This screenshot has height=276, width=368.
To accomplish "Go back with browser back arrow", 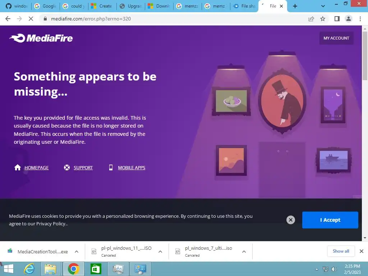I will point(8,19).
